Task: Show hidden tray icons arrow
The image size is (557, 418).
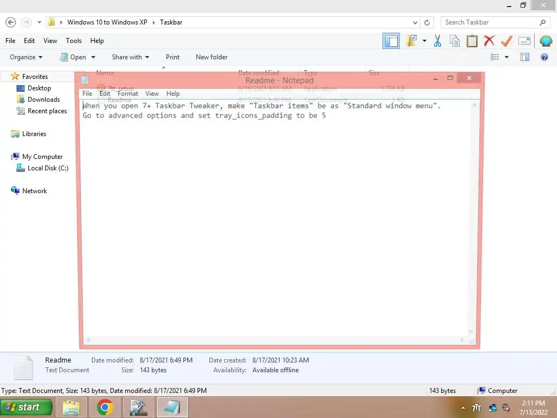Action: 463,408
